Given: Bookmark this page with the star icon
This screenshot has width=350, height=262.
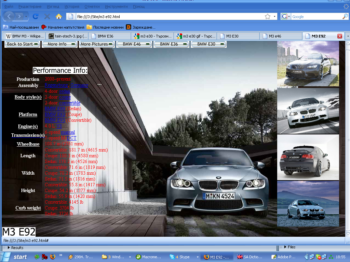Looking at the screenshot, I should pos(268,16).
